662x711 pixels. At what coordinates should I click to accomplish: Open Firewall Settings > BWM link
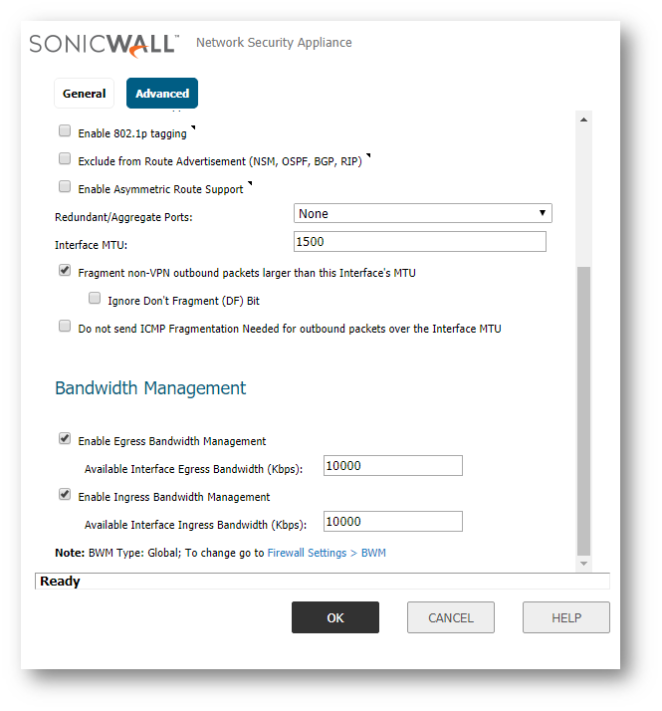[x=327, y=553]
